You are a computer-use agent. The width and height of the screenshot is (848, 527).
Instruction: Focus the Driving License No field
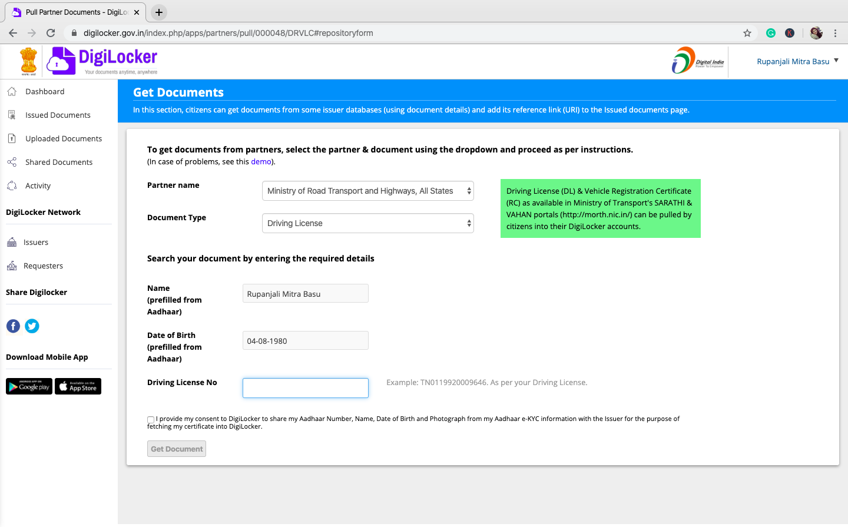pos(306,388)
